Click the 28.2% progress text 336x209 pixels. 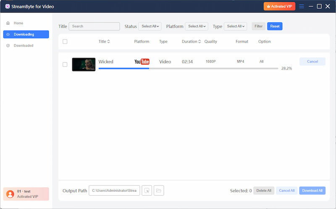286,69
